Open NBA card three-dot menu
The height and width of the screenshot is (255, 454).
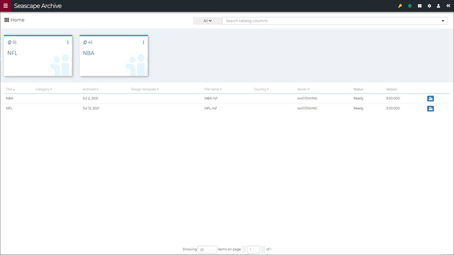[143, 42]
